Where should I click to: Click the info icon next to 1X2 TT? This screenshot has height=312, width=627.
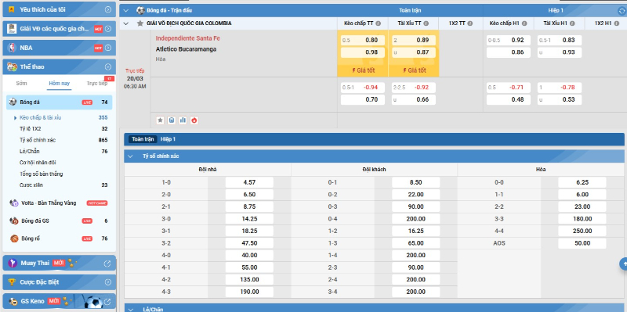470,23
